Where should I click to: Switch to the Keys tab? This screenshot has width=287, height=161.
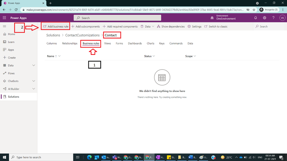point(162,43)
